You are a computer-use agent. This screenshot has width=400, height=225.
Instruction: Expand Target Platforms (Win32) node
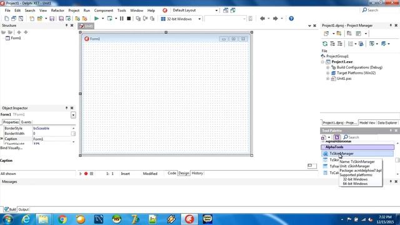(327, 73)
